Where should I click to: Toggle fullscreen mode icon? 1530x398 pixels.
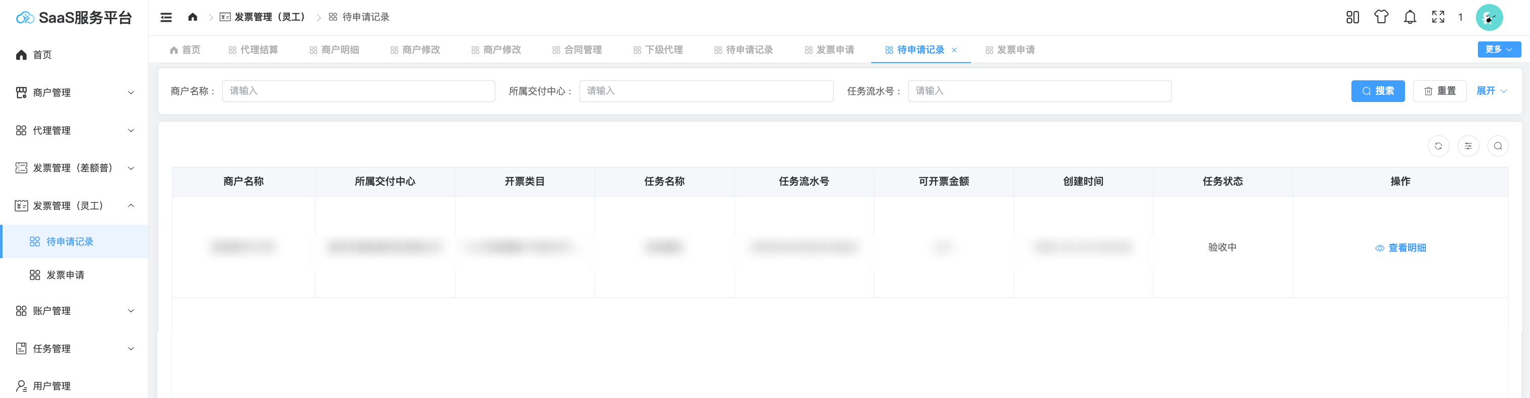[x=1438, y=17]
